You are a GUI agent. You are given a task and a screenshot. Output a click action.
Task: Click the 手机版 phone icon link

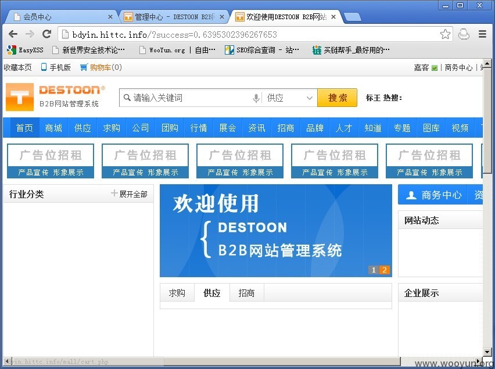coord(44,67)
